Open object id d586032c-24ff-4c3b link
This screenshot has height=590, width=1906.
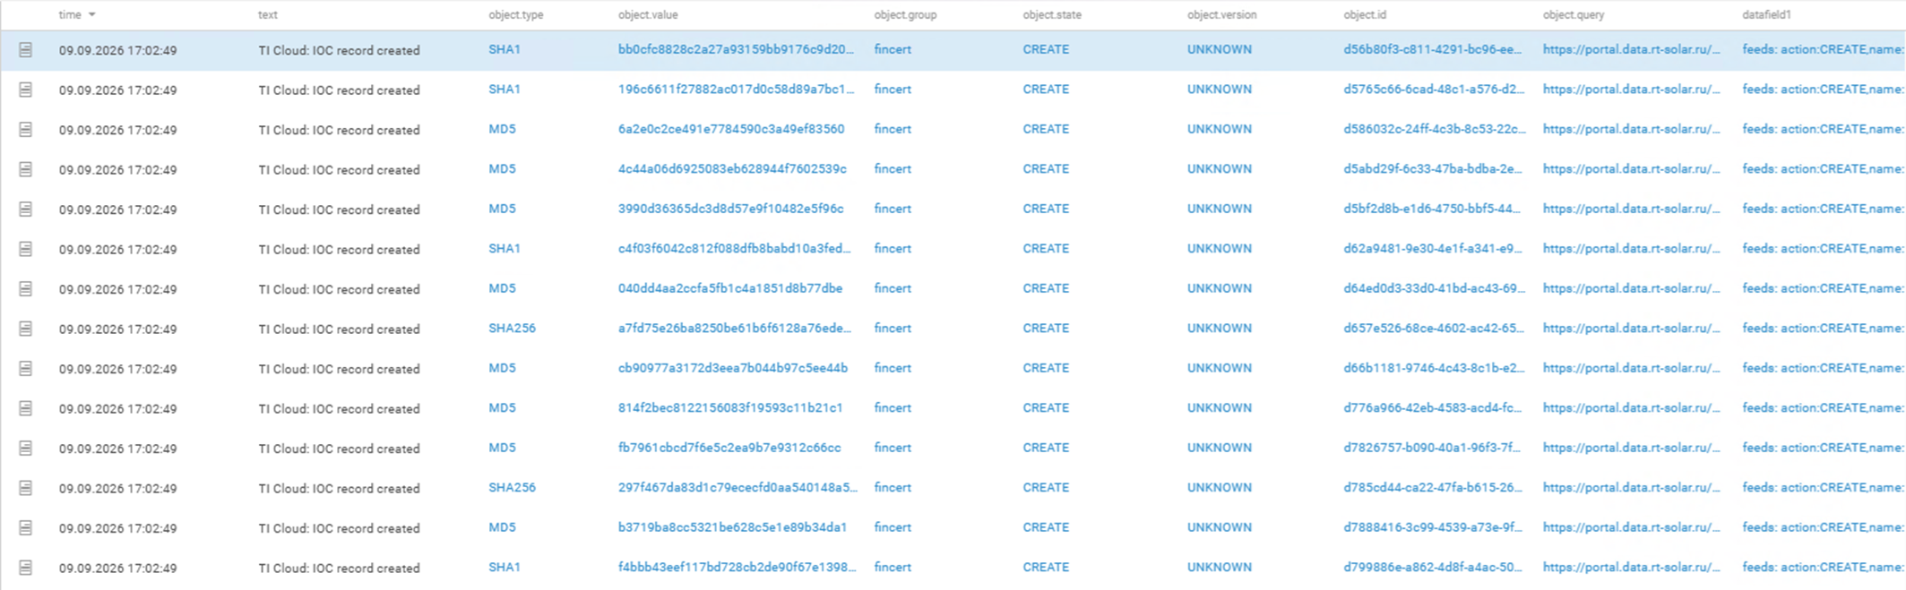pyautogui.click(x=1435, y=130)
